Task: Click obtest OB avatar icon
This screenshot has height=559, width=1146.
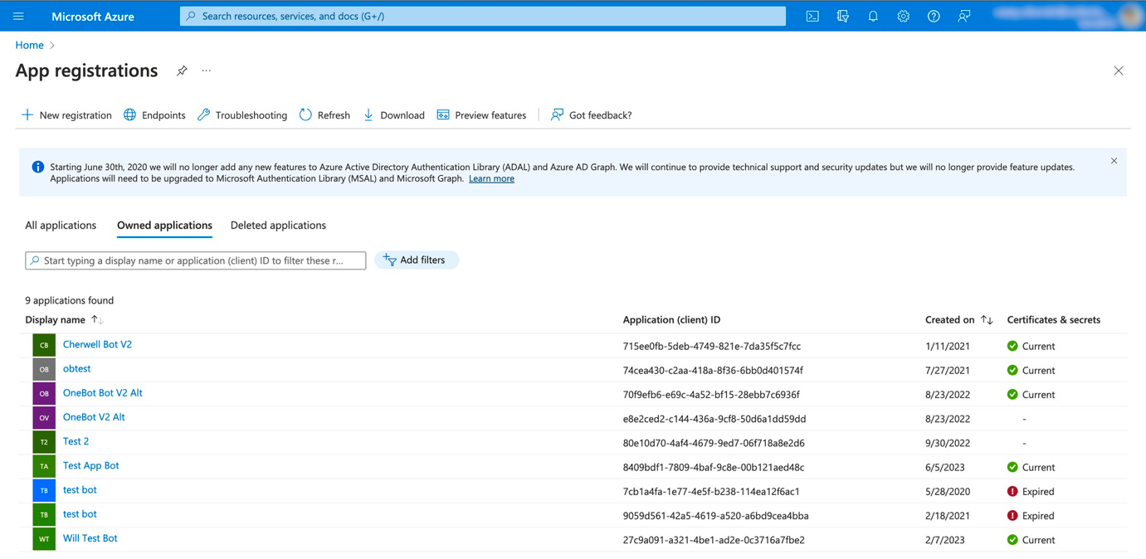Action: (44, 369)
